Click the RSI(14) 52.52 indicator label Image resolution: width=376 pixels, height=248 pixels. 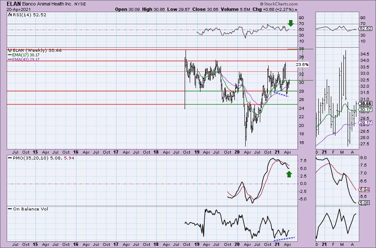[x=29, y=15]
